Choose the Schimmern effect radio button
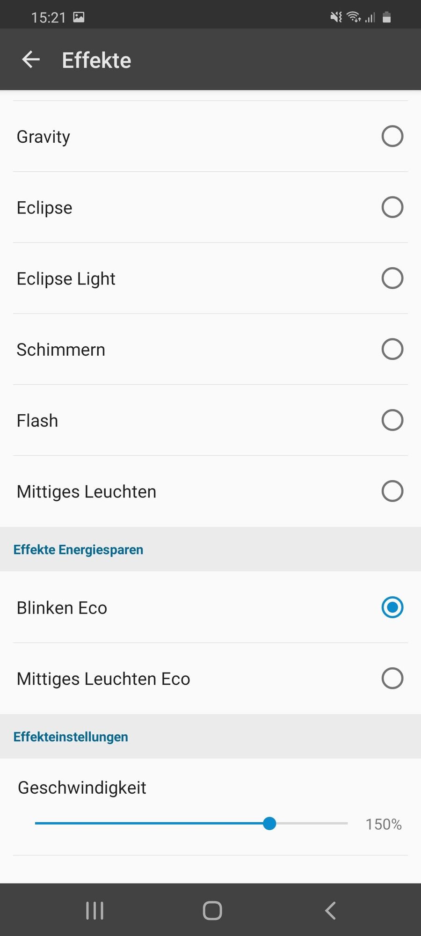 coord(392,349)
